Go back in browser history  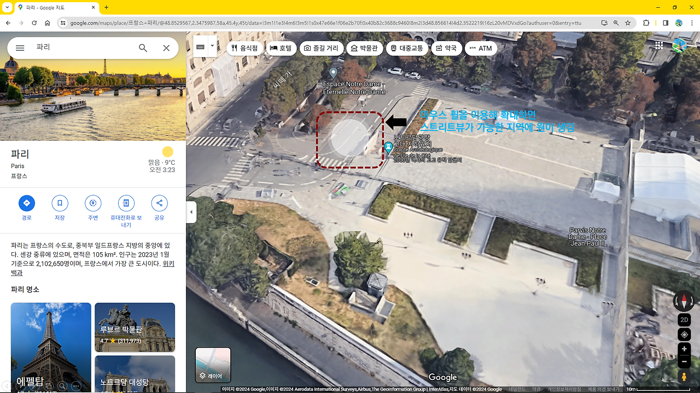[8, 23]
